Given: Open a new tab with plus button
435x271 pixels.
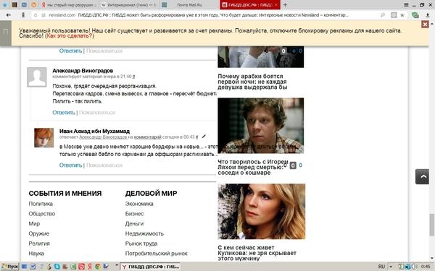Looking at the screenshot, I should point(285,5).
